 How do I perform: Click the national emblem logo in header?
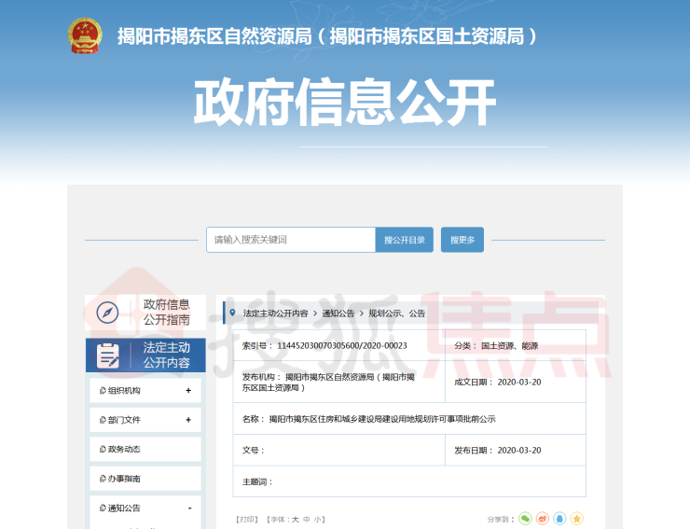coord(87,36)
